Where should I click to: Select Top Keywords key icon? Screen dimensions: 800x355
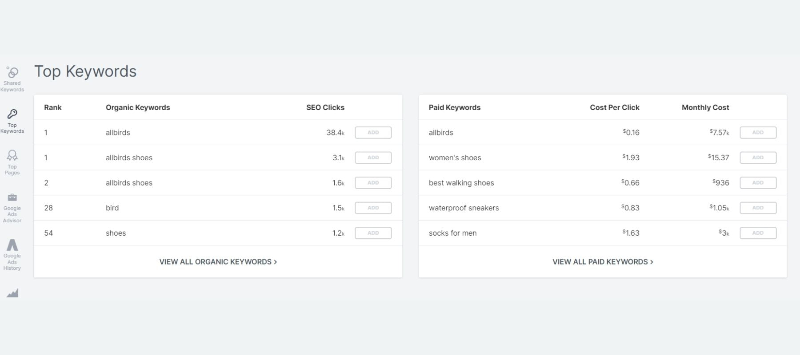[x=12, y=114]
